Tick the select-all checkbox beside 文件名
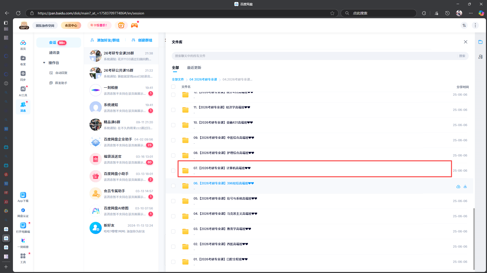Viewport: 487px width, 273px height. (173, 87)
